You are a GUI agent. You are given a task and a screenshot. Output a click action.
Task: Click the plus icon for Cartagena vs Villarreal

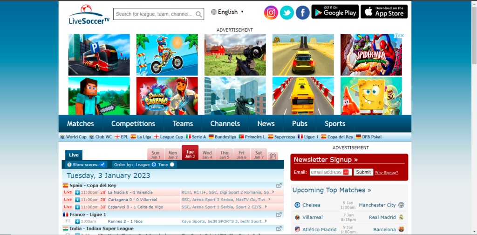pos(77,200)
